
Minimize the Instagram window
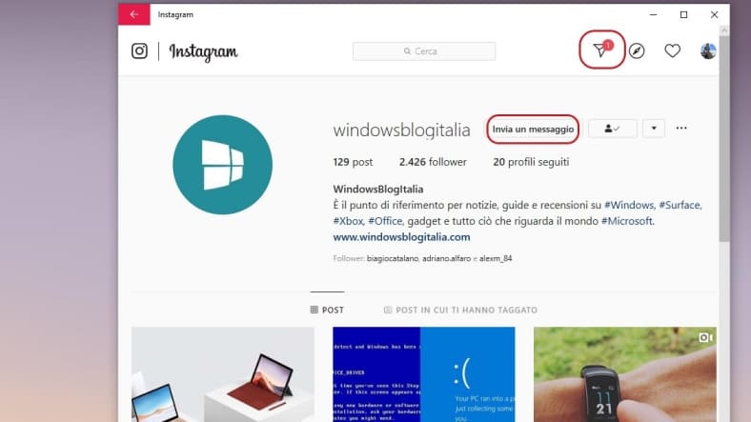[653, 14]
